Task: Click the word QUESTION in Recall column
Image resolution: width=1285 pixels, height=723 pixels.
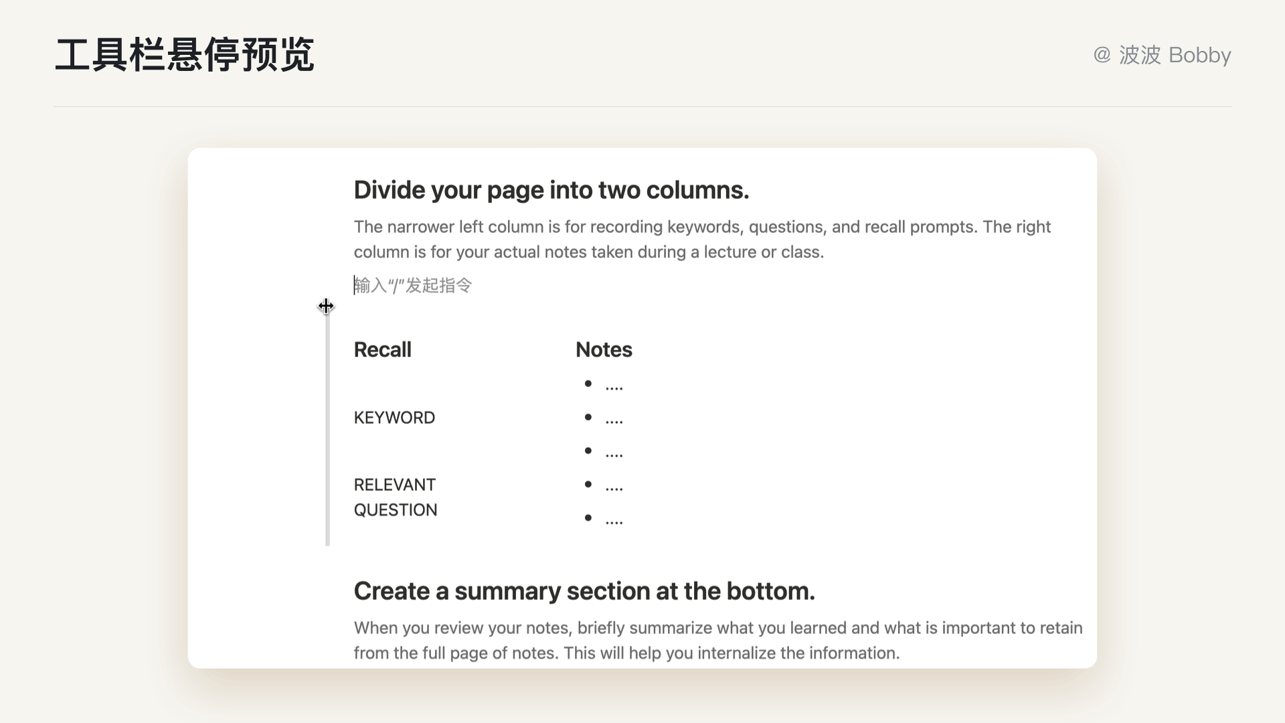Action: [395, 510]
